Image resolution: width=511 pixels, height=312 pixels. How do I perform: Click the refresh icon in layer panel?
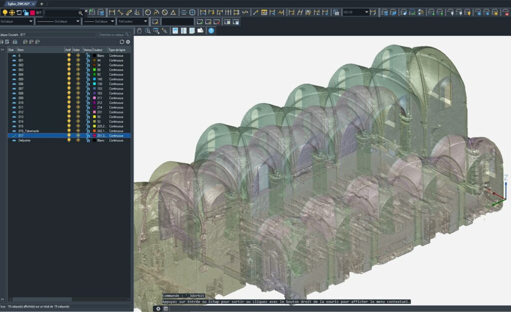122,42
